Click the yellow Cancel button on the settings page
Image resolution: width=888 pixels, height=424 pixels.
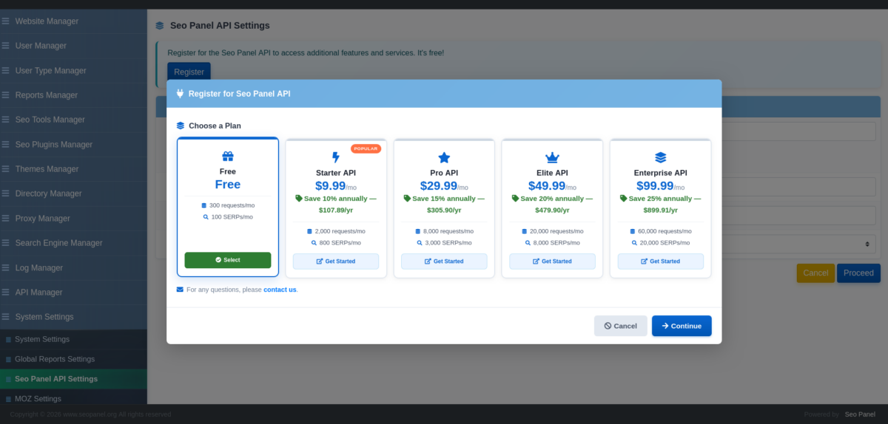(815, 273)
